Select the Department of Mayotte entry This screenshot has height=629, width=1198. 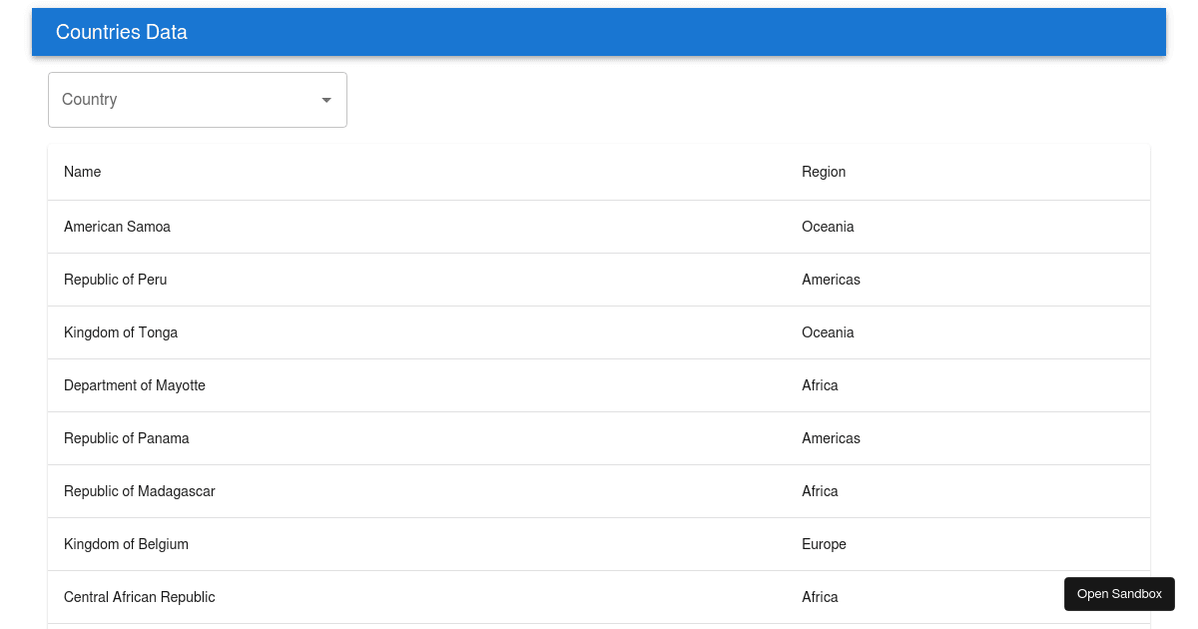[134, 385]
